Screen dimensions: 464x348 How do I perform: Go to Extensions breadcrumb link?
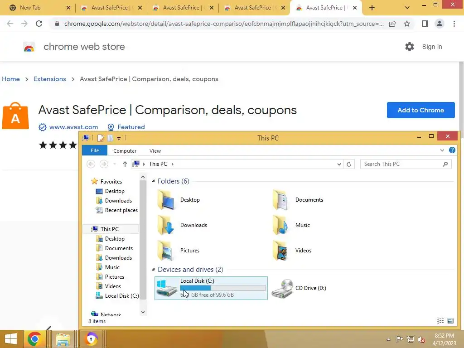pos(50,79)
